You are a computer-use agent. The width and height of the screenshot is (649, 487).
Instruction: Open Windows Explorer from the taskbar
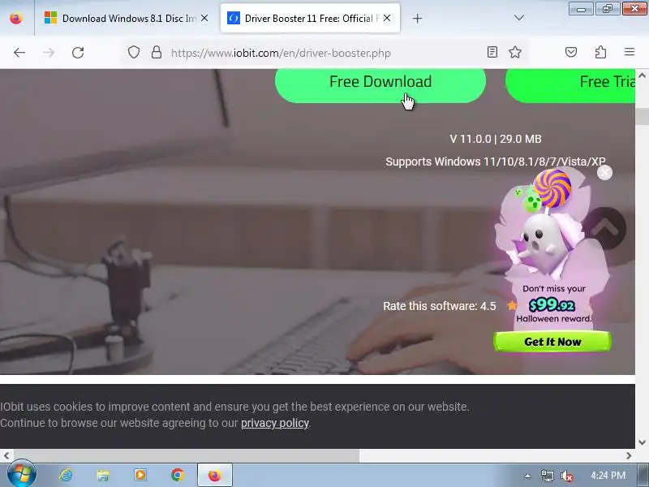pos(103,475)
